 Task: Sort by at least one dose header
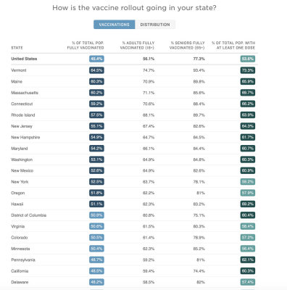pyautogui.click(x=233, y=46)
